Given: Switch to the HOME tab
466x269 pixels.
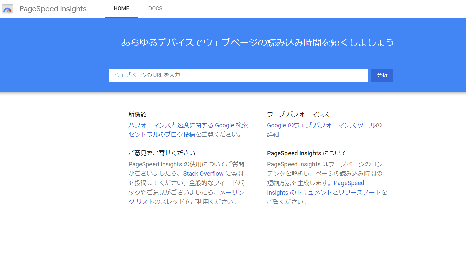Looking at the screenshot, I should tap(121, 9).
